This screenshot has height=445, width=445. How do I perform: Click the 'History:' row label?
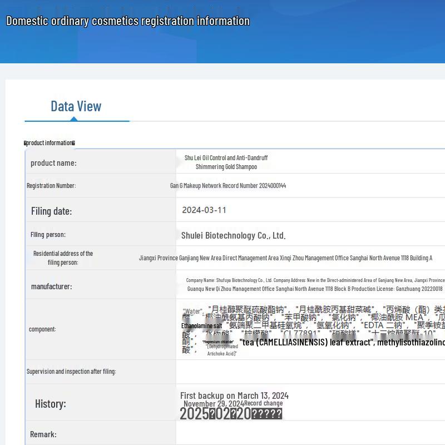[x=50, y=404]
